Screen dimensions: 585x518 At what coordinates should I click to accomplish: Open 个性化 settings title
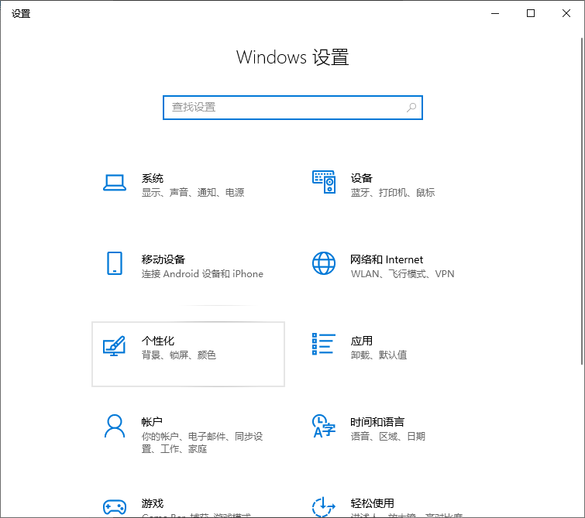tap(158, 341)
